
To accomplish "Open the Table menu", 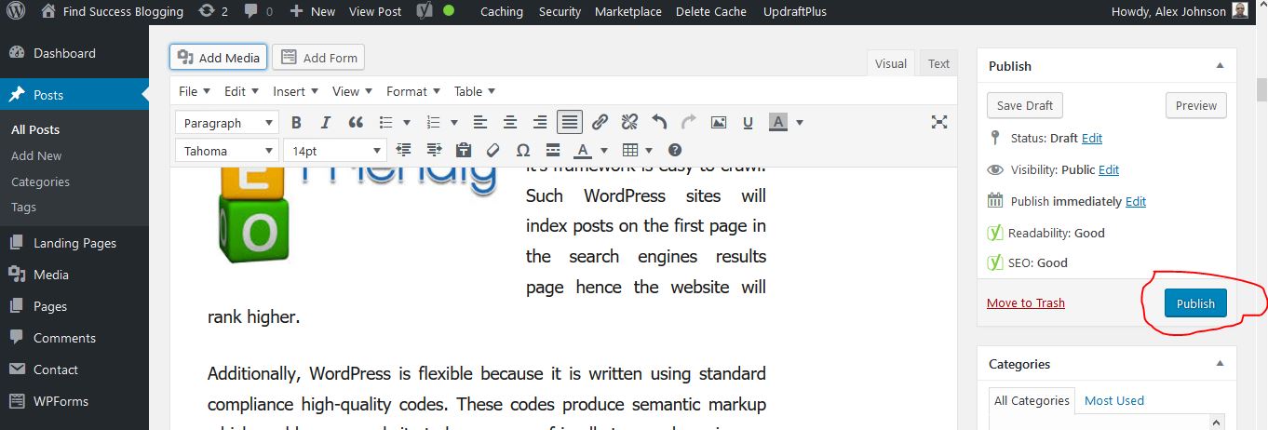I will (475, 91).
